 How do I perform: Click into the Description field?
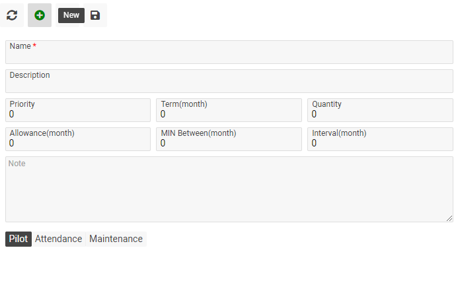pos(229,84)
